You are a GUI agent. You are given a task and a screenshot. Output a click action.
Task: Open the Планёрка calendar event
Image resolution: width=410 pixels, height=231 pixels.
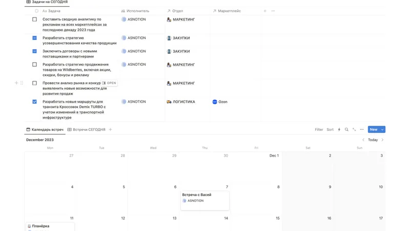50,226
